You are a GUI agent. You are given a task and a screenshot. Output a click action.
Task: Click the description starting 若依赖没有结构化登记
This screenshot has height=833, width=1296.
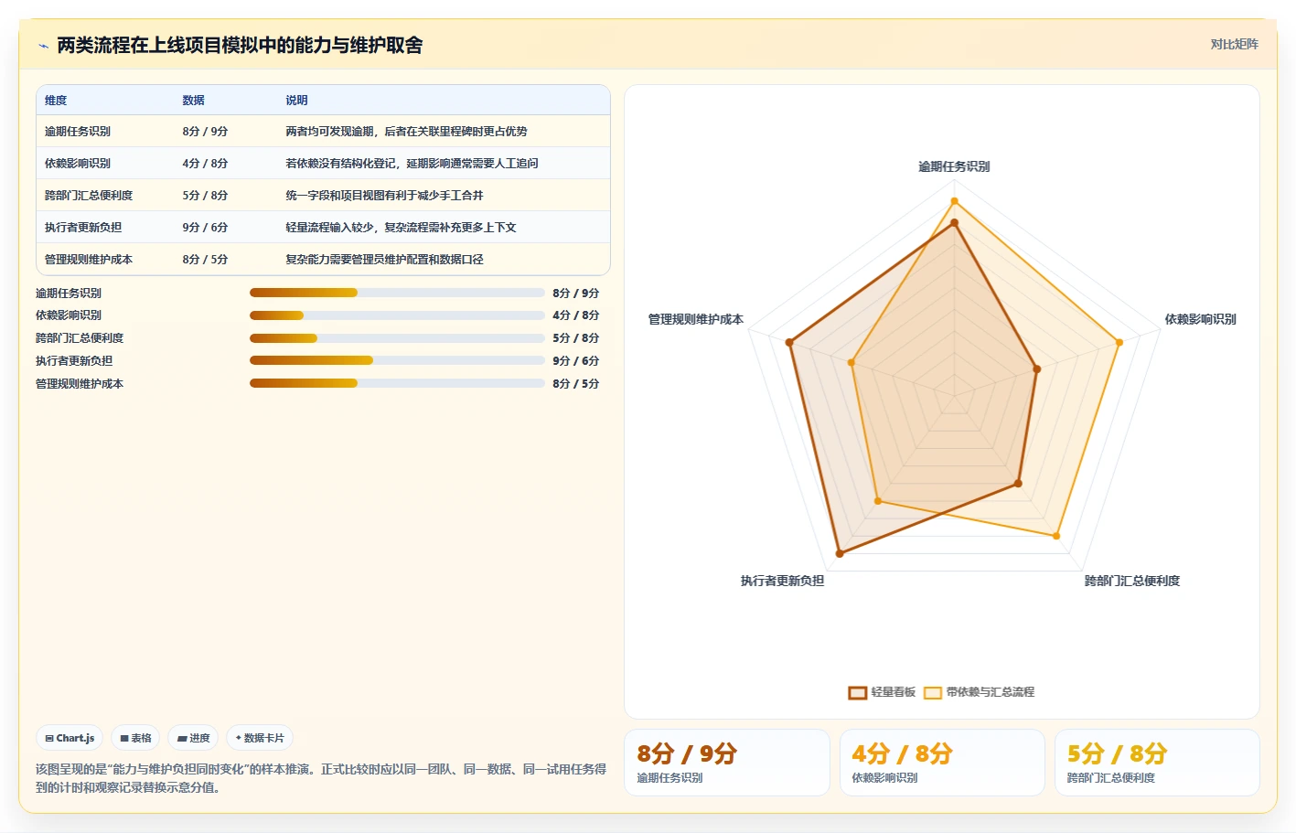click(x=412, y=164)
